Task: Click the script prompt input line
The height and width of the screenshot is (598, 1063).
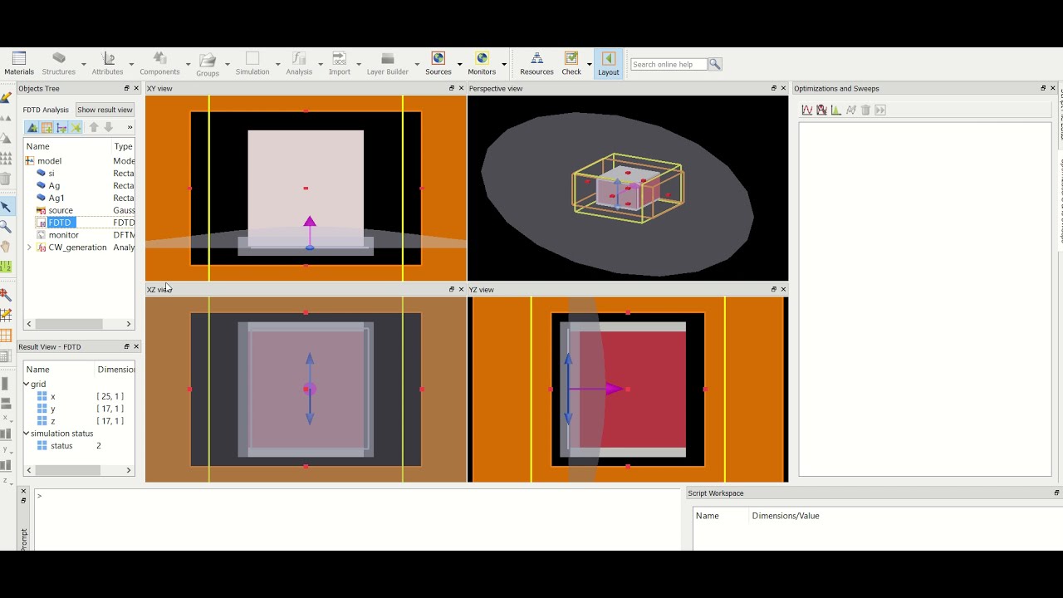Action: [x=357, y=496]
